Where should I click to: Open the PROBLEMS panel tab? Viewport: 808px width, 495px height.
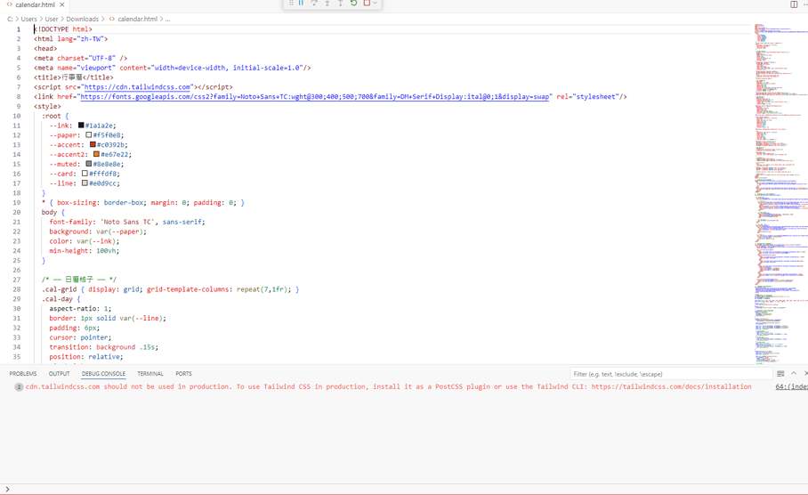coord(23,374)
